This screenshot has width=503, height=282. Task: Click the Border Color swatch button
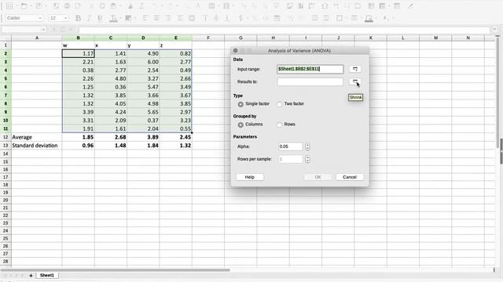[x=369, y=18]
